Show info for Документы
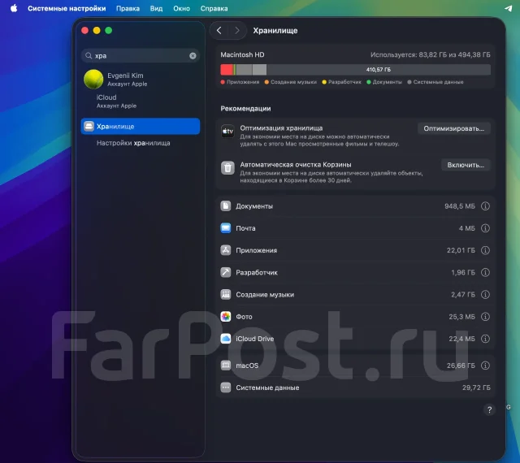520x463 pixels. [485, 206]
